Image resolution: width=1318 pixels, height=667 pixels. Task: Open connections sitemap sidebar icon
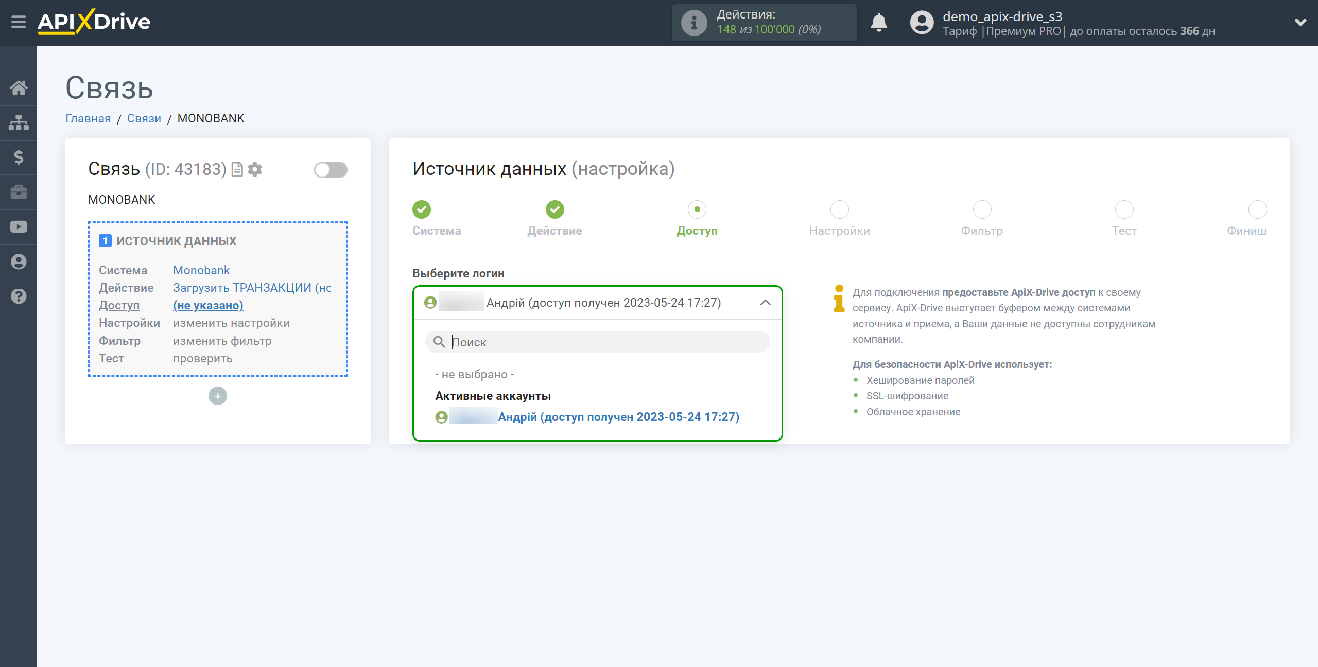[x=19, y=122]
